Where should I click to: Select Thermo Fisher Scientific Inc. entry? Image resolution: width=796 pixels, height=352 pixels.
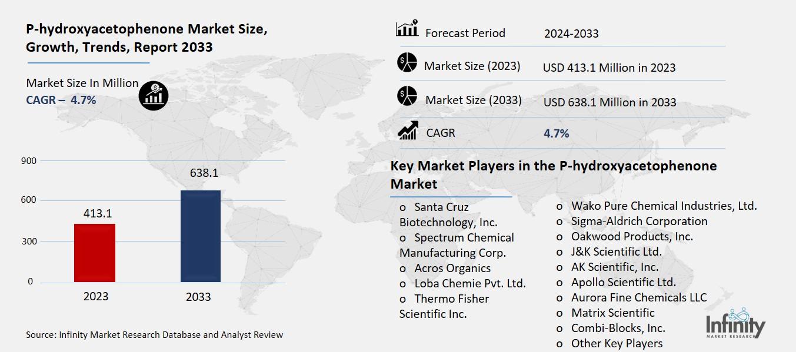444,306
